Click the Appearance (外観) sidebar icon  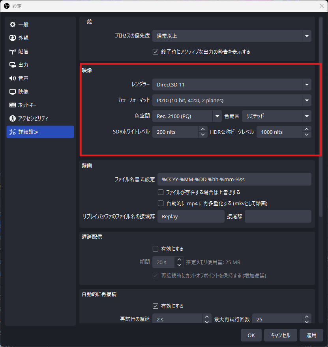13,38
